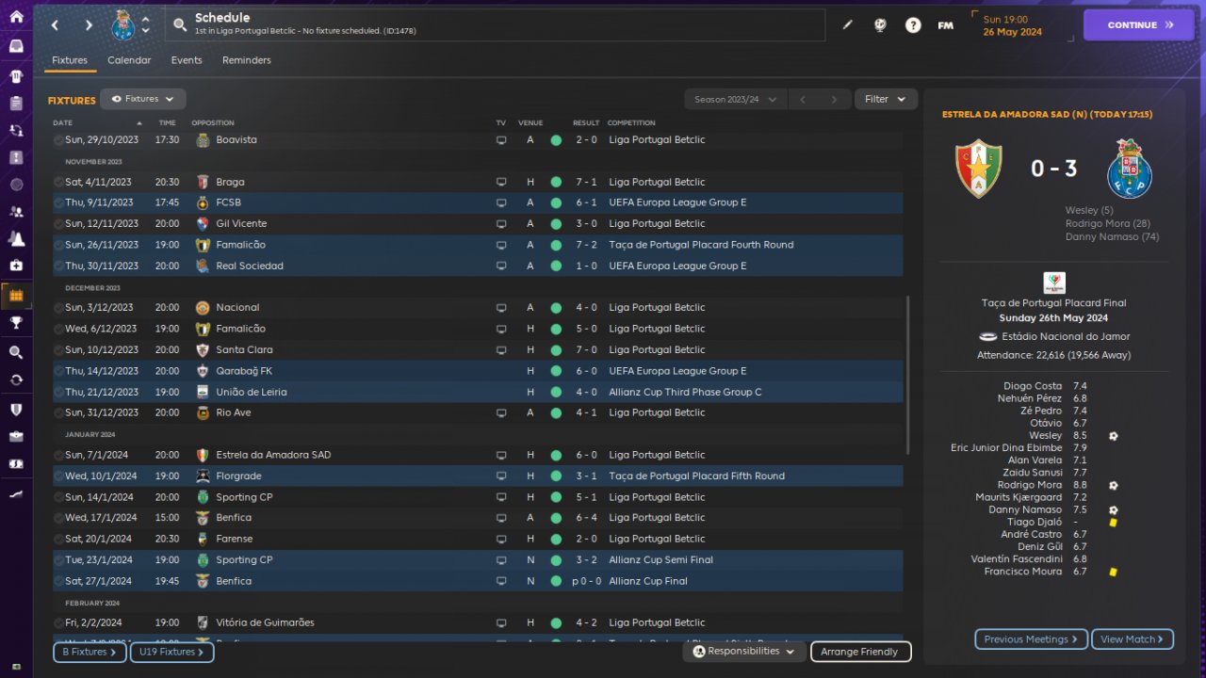Open the Squad shirt icon in sidebar
Viewport: 1206px width, 678px height.
(16, 75)
